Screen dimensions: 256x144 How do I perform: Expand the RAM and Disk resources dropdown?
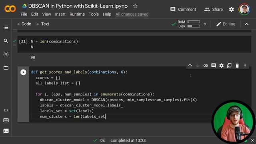coord(205,24)
